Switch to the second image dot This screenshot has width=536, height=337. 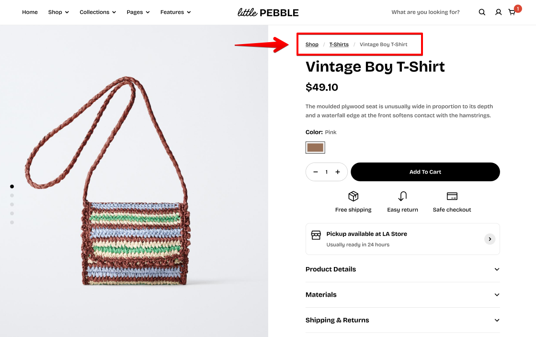coord(12,196)
